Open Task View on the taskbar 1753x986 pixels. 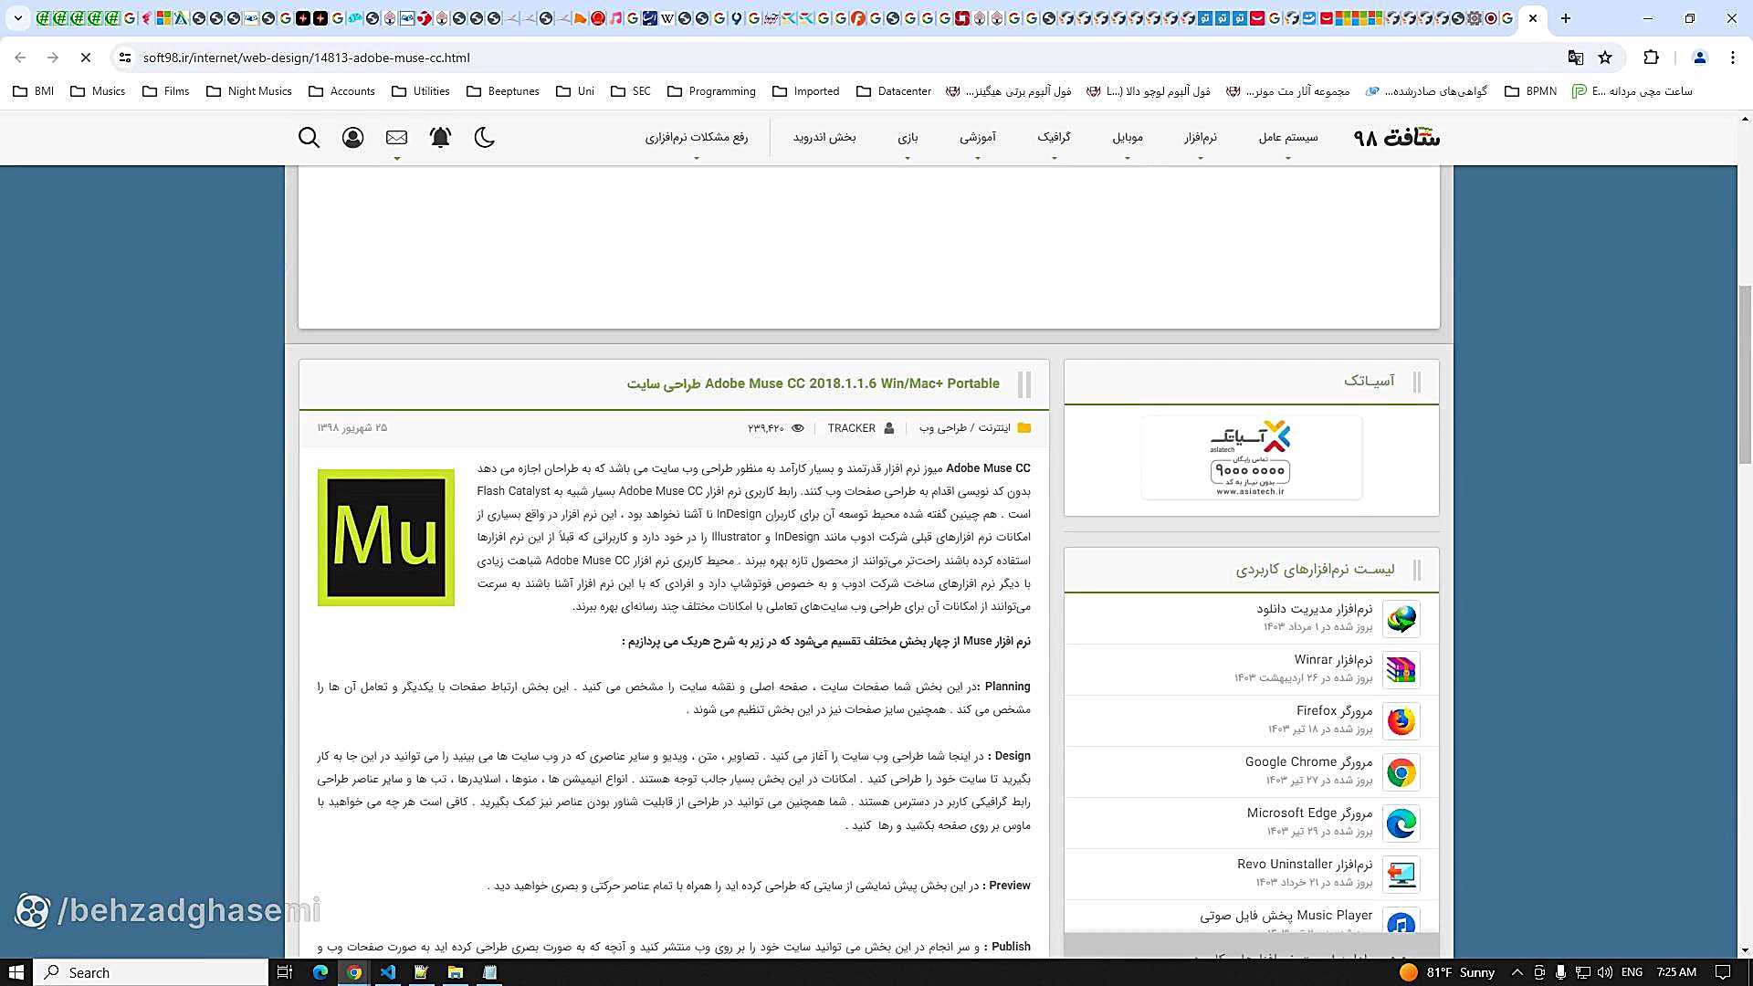[285, 972]
